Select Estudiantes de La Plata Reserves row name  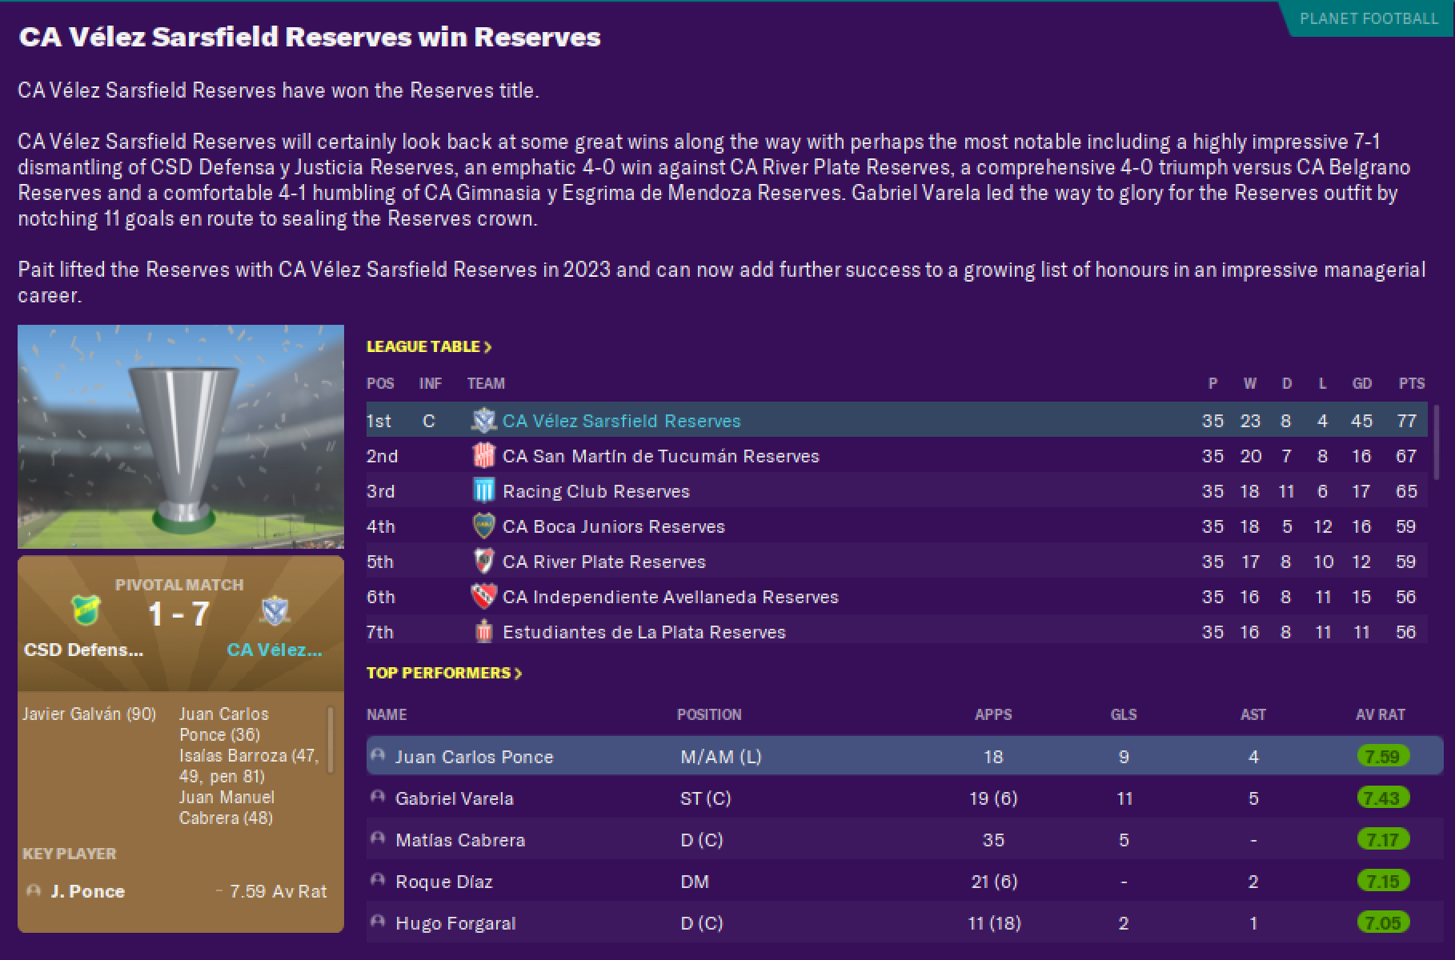point(644,632)
